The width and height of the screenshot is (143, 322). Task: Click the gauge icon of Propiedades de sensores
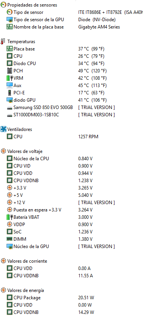coord(3,5)
